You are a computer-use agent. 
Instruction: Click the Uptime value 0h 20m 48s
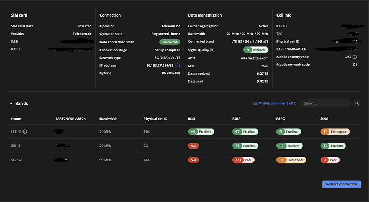click(x=171, y=73)
